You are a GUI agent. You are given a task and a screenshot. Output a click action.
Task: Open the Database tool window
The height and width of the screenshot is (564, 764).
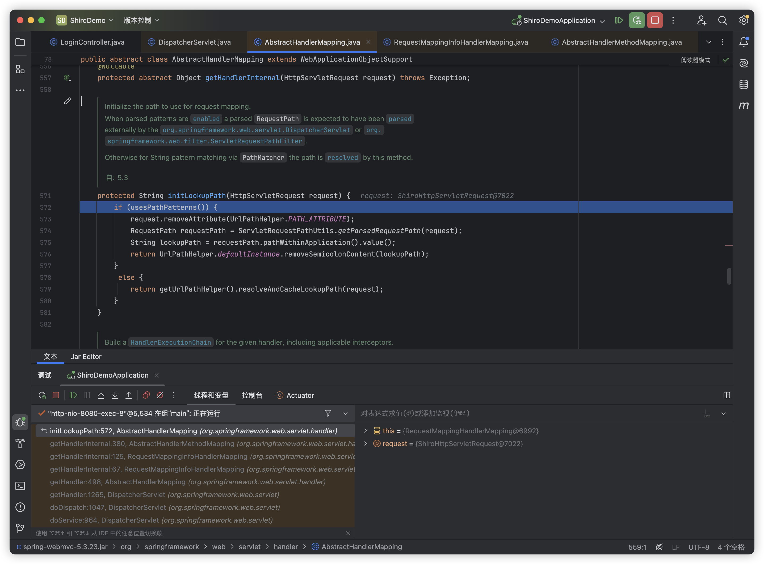[x=744, y=84]
